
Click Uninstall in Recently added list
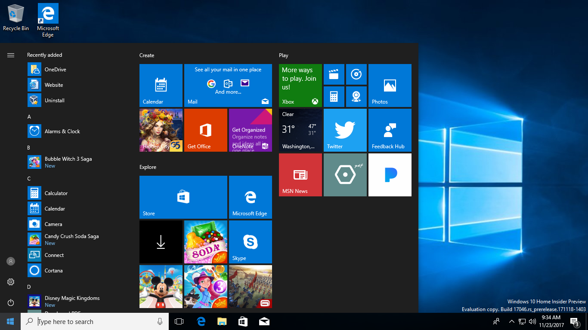click(77, 101)
